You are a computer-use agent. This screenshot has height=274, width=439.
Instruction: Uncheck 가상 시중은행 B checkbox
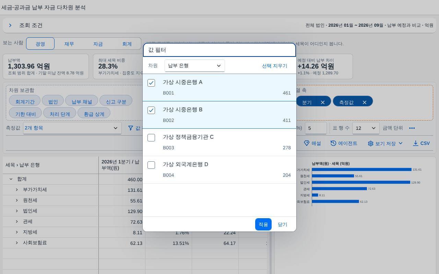point(151,110)
